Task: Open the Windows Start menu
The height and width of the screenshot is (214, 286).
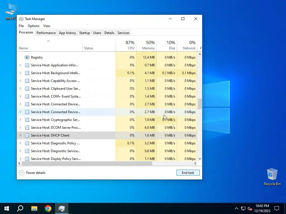Action: point(7,208)
